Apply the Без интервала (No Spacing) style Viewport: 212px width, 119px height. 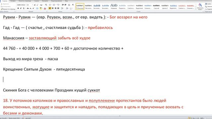(88, 7)
